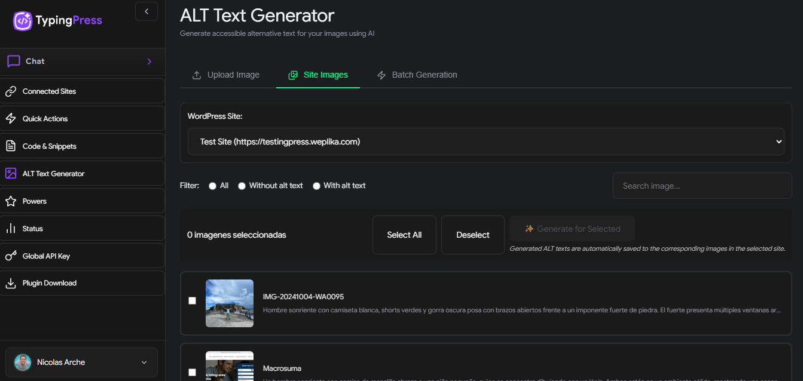This screenshot has width=803, height=381.
Task: Collapse sidebar with the left chevron button
Action: [x=146, y=11]
